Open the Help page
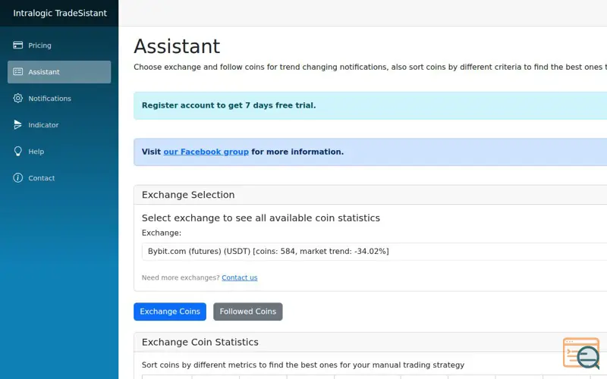The width and height of the screenshot is (607, 379). pos(59,151)
